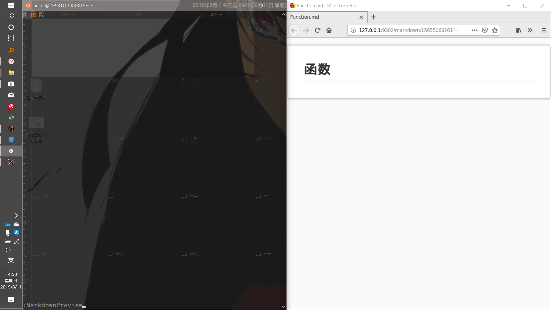Open the overflow chevron in Firefox toolbar
Viewport: 551px width, 310px height.
point(530,30)
